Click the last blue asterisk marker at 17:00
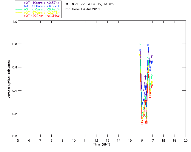191x152 pixels. [x=152, y=62]
